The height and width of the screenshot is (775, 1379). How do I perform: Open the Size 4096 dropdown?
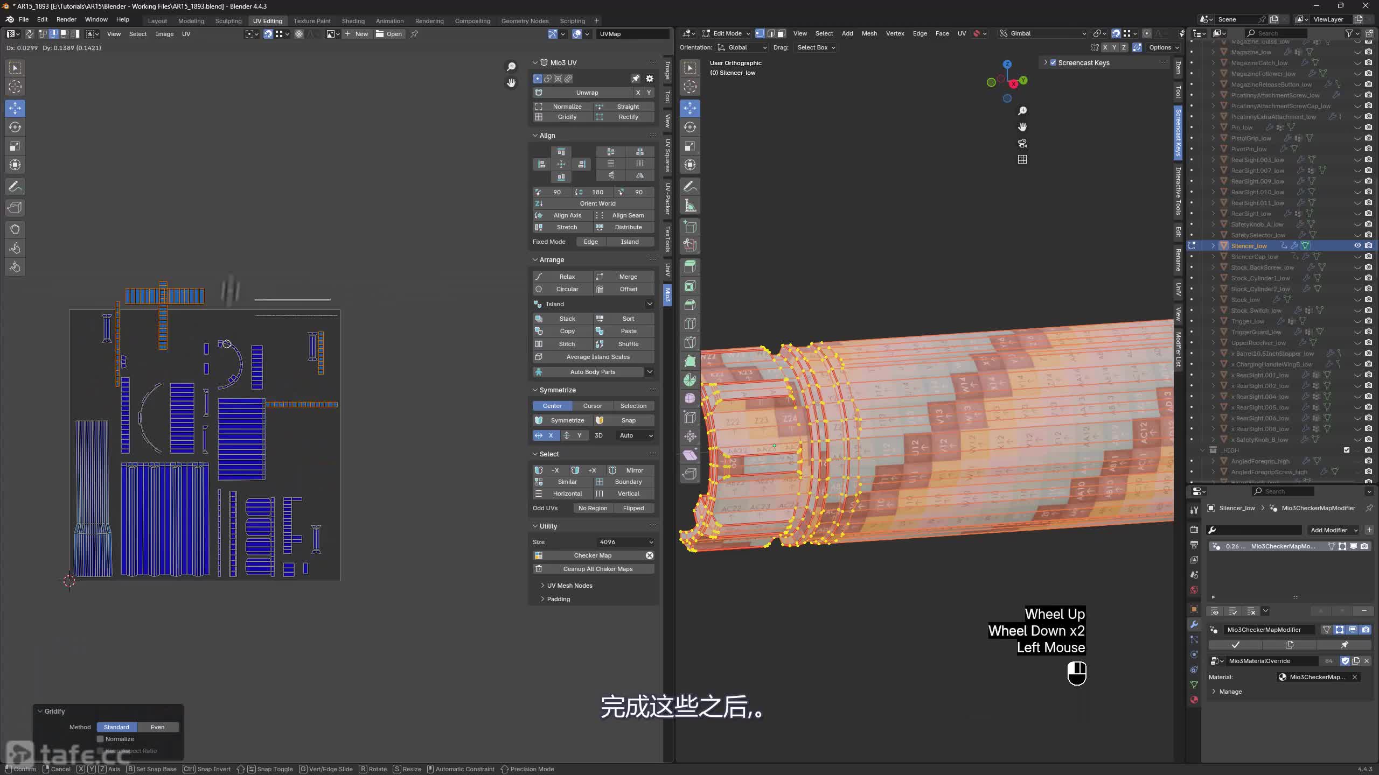pos(626,542)
